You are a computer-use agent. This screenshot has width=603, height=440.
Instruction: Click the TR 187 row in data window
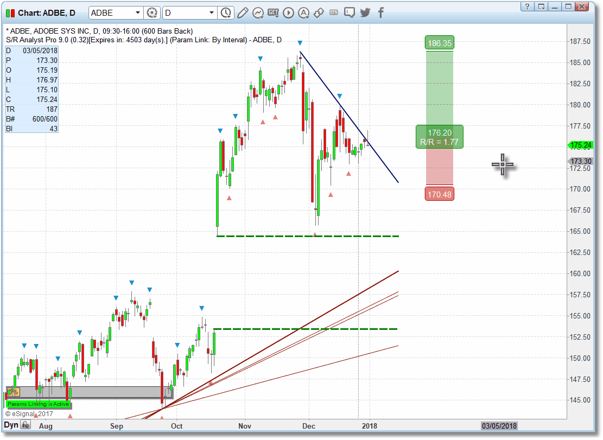coord(31,110)
